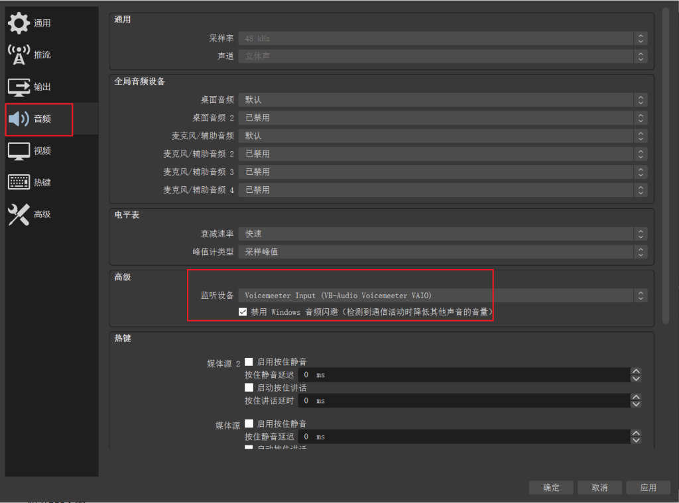
Task: Confirm settings with 确定 button
Action: click(x=551, y=487)
